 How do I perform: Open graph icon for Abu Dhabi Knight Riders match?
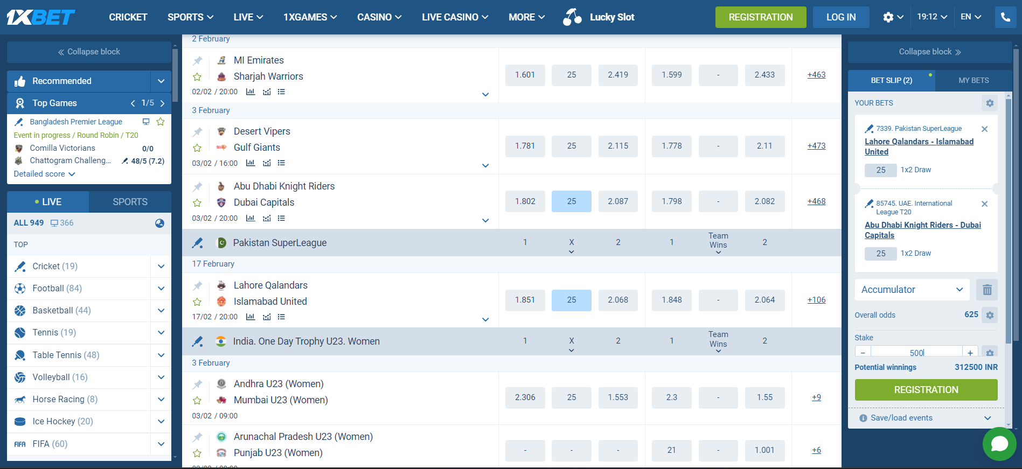[x=267, y=218]
